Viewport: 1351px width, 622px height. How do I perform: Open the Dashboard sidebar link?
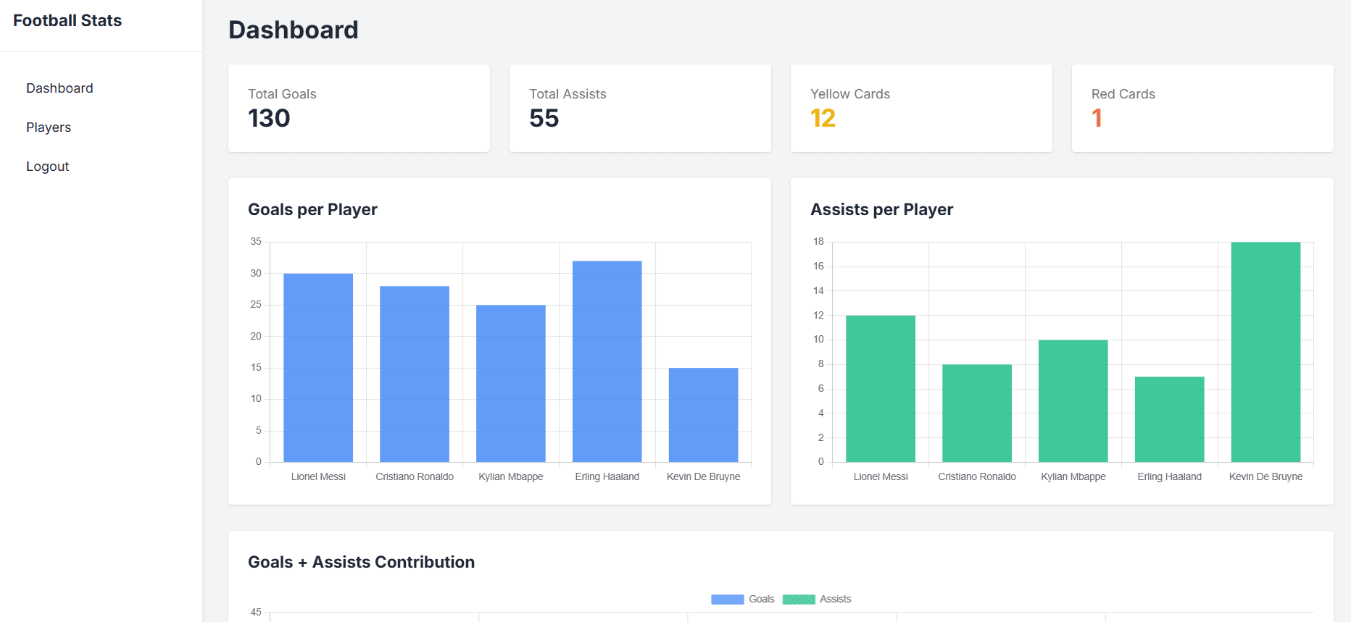pyautogui.click(x=59, y=88)
